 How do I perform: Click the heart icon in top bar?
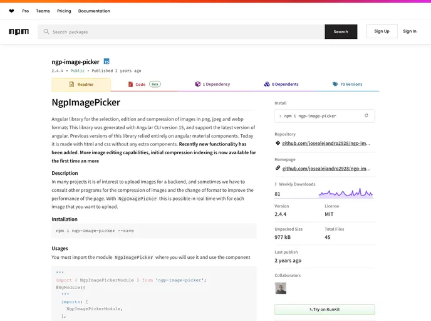click(x=11, y=11)
